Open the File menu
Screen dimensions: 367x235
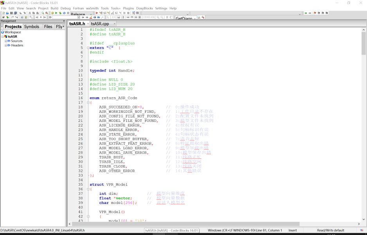tap(4, 8)
